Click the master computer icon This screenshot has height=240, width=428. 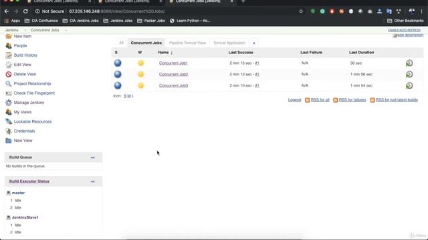coord(9,193)
